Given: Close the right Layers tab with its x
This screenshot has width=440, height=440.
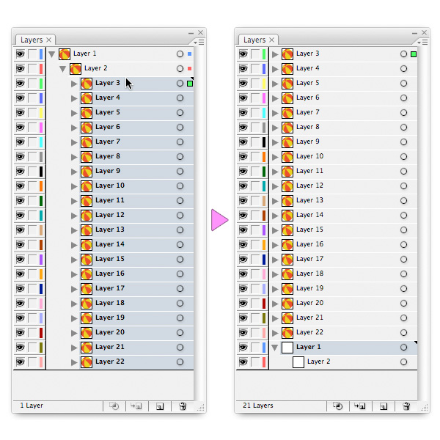Looking at the screenshot, I should click(271, 40).
